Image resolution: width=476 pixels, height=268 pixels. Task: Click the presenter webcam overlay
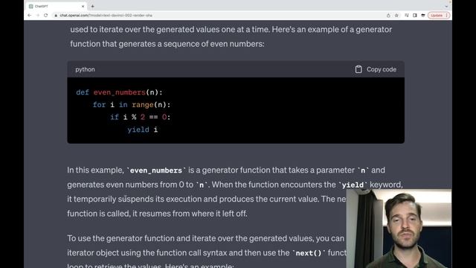[x=399, y=229]
